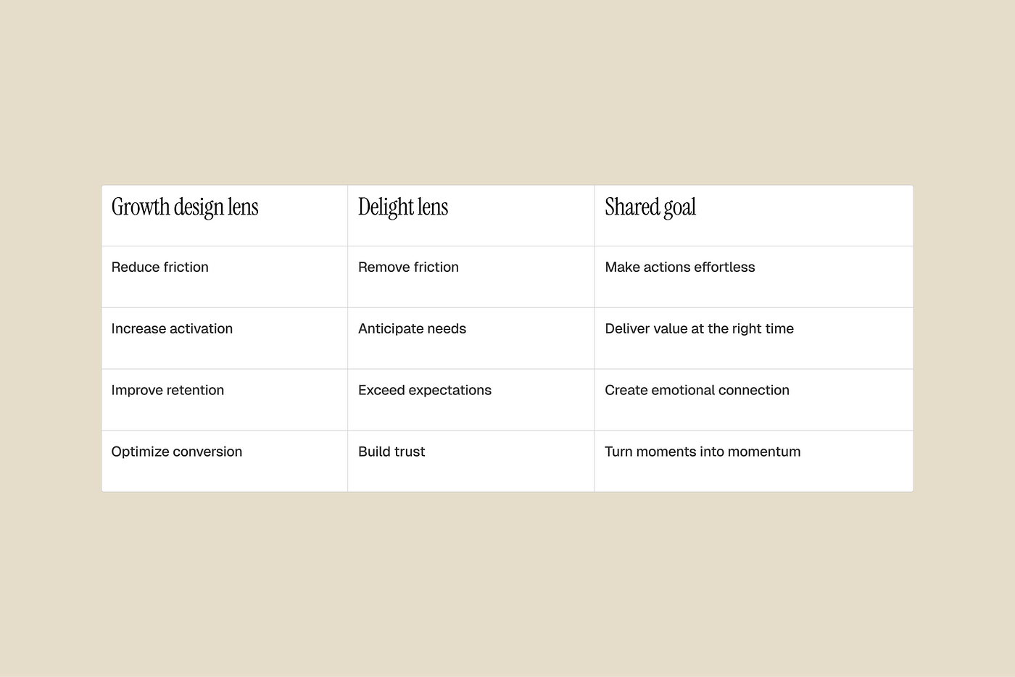Click the "Remove friction" table cell
Image resolution: width=1015 pixels, height=677 pixels.
click(408, 267)
